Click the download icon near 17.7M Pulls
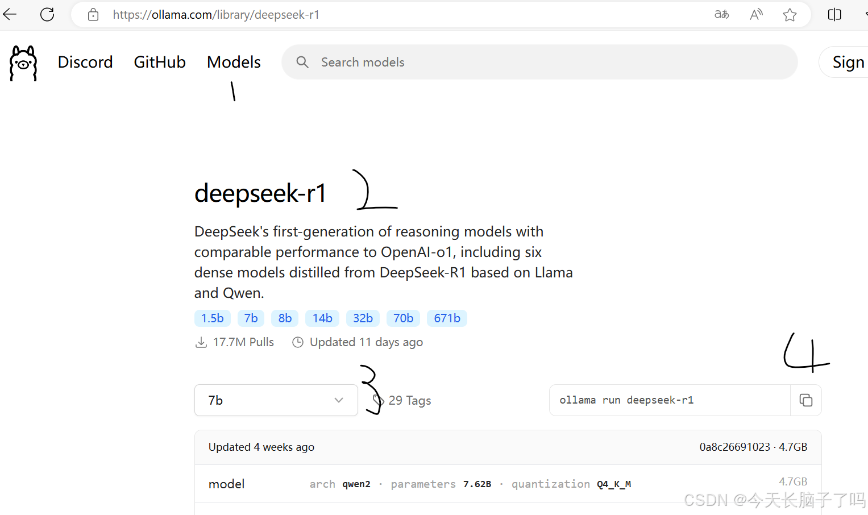Image resolution: width=868 pixels, height=515 pixels. [201, 342]
